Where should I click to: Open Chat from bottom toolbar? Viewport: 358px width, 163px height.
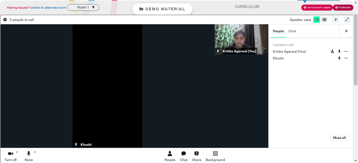tap(184, 157)
